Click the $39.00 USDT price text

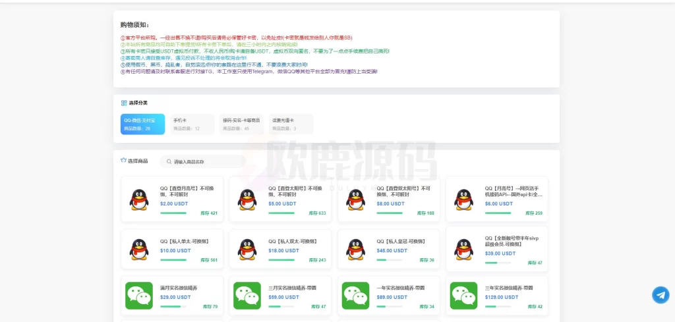click(500, 254)
